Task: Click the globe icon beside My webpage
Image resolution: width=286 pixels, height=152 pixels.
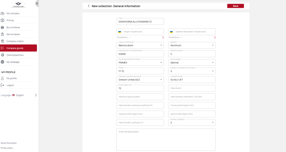Action: pyautogui.click(x=2, y=62)
